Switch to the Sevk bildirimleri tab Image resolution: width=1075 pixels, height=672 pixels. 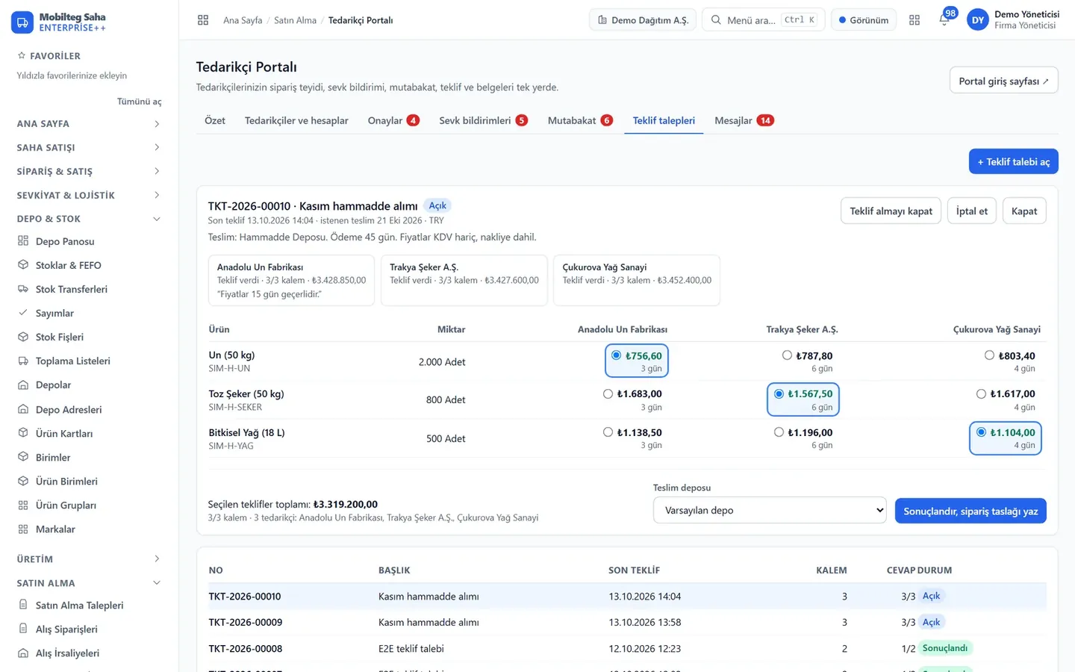pos(483,120)
